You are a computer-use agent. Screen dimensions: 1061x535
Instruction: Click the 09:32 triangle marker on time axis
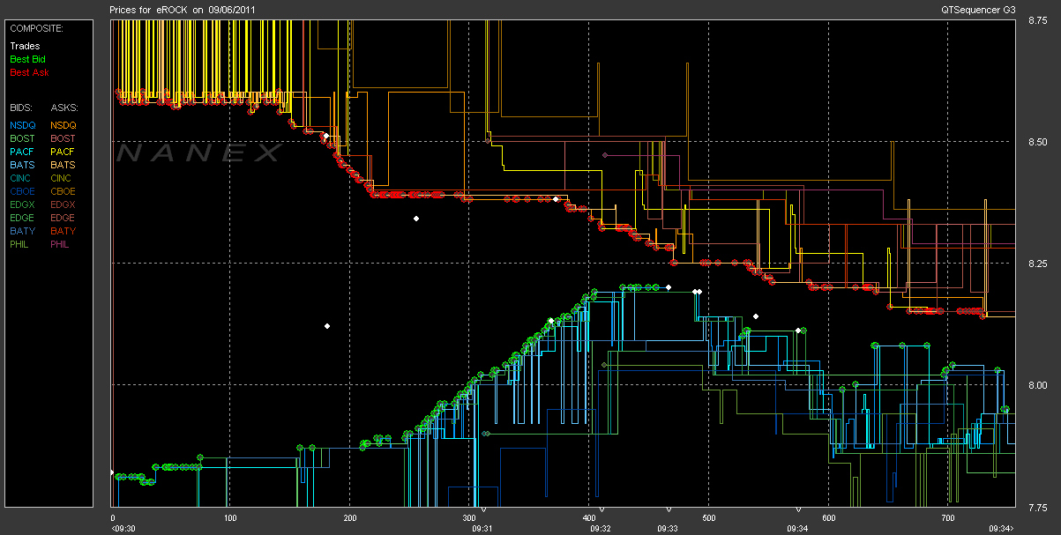click(x=601, y=510)
